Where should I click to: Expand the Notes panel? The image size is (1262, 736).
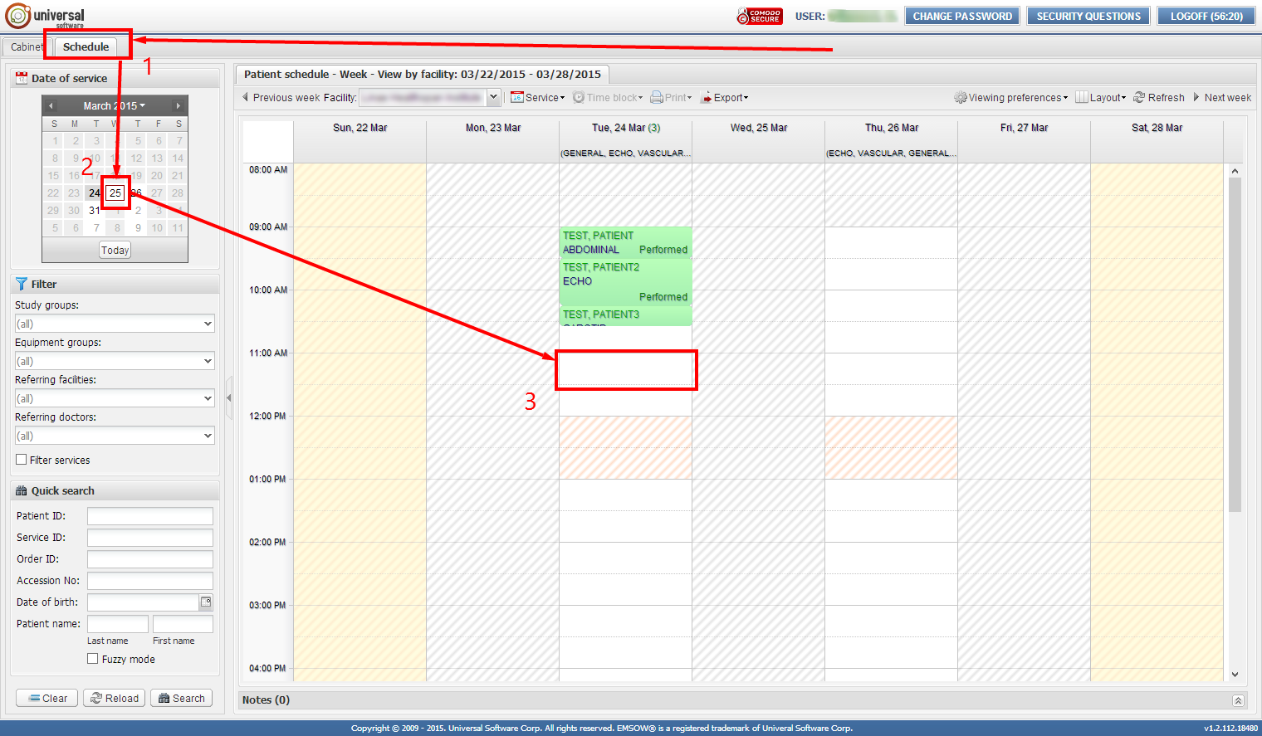(x=1238, y=700)
